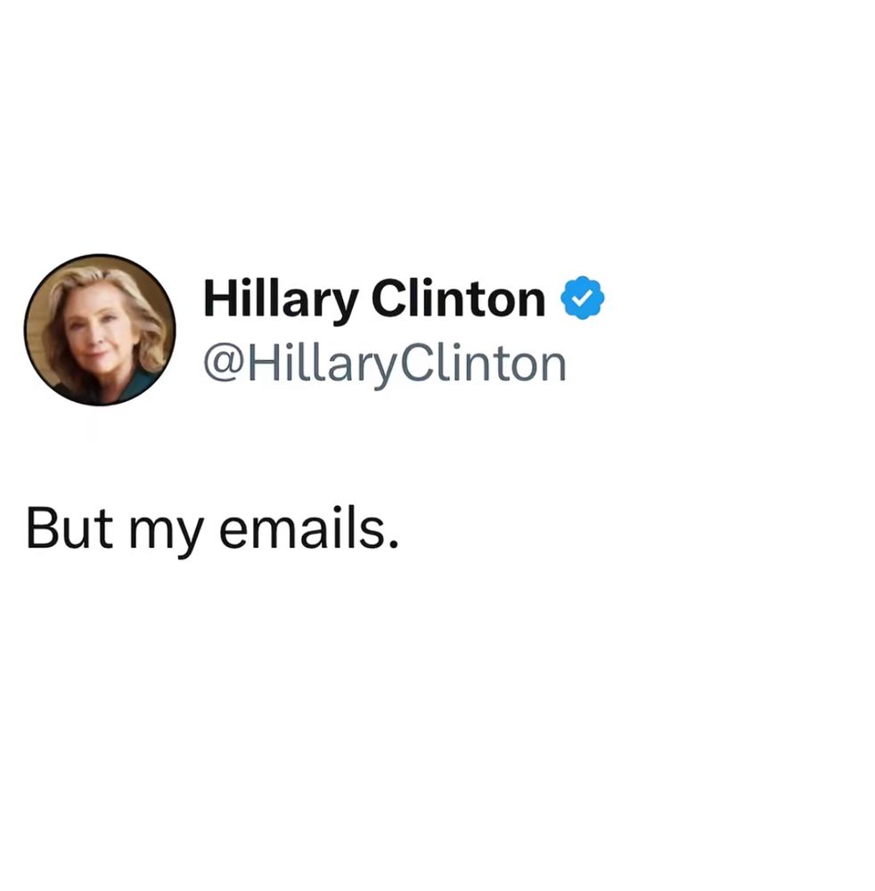Open the circular profile photo

tap(100, 330)
